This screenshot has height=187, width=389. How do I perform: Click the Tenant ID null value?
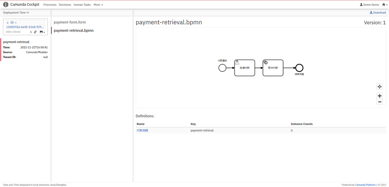click(46, 57)
